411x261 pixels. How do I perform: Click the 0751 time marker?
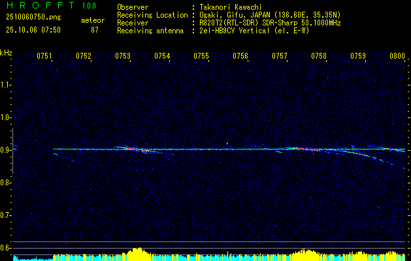[x=44, y=57]
